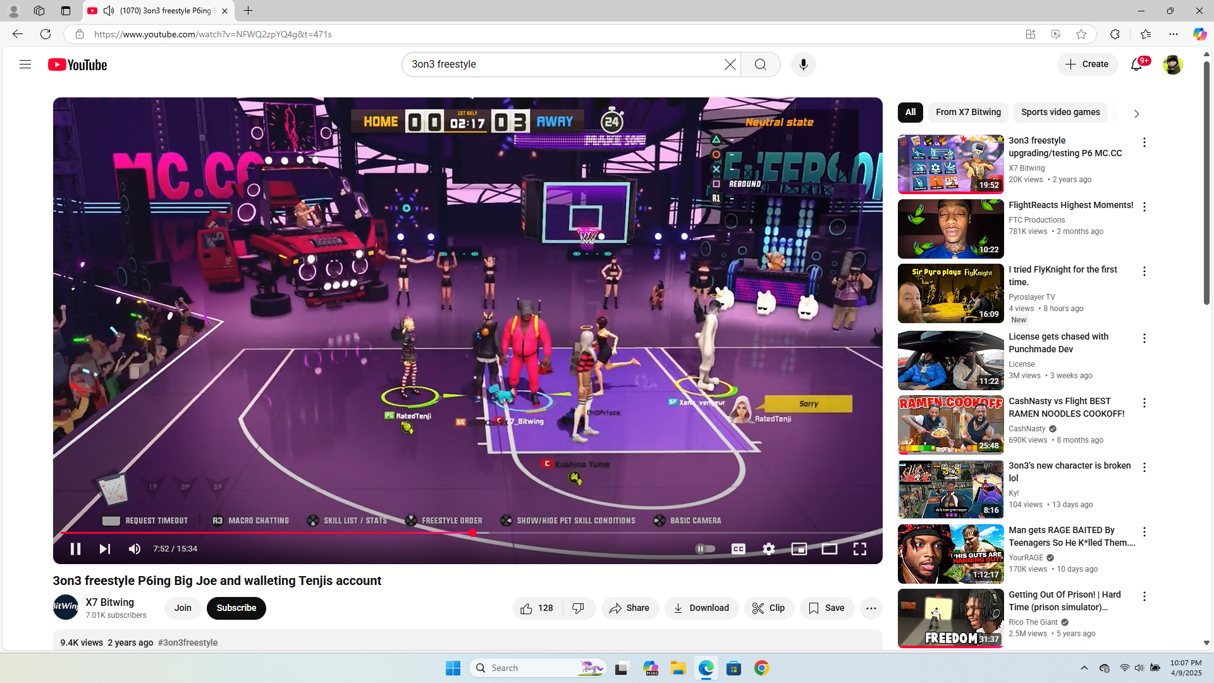The height and width of the screenshot is (683, 1214).
Task: Toggle the autoplay switch
Action: click(705, 549)
